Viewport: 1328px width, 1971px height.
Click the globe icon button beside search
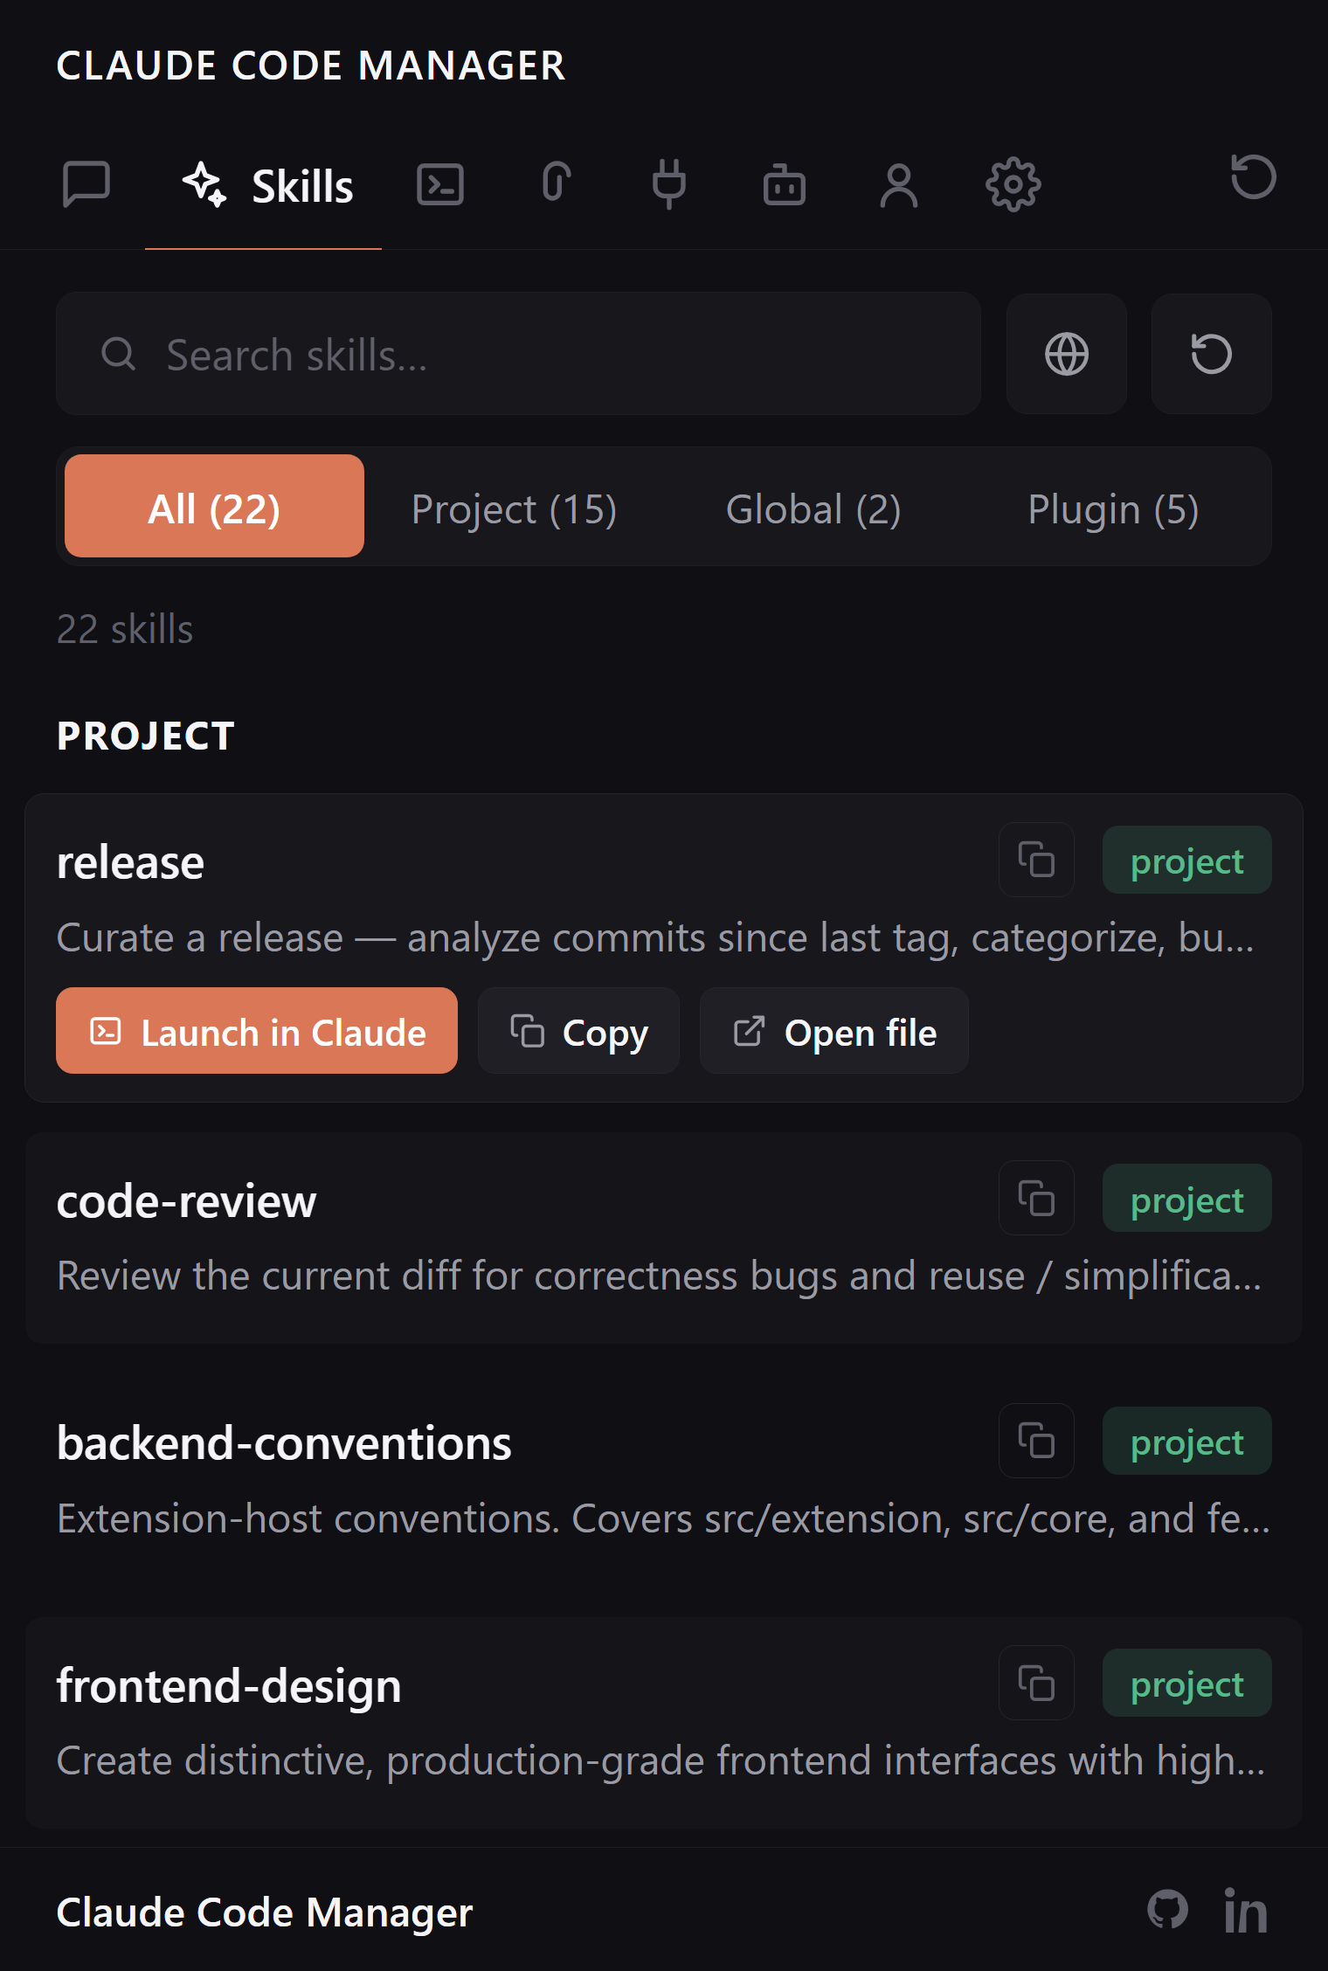[x=1067, y=354]
